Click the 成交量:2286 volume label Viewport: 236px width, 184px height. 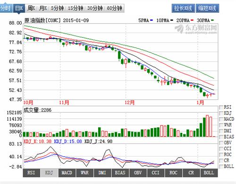[37, 110]
